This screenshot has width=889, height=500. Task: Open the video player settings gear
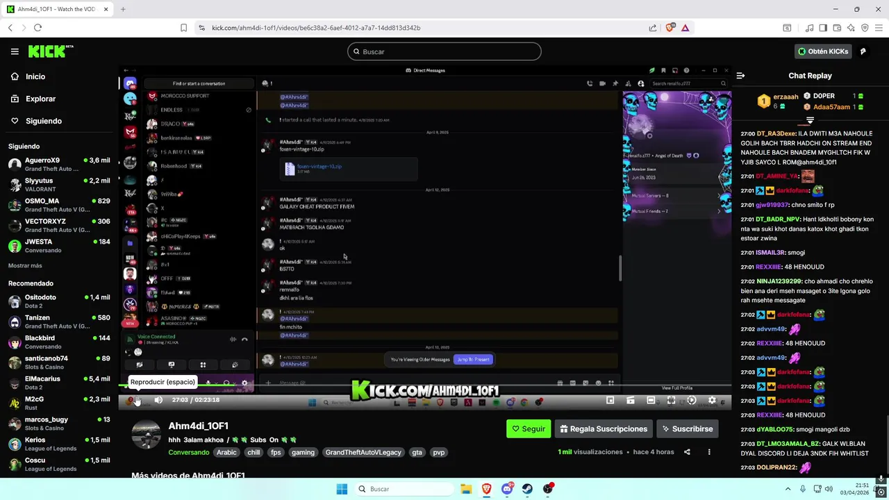[x=712, y=400]
